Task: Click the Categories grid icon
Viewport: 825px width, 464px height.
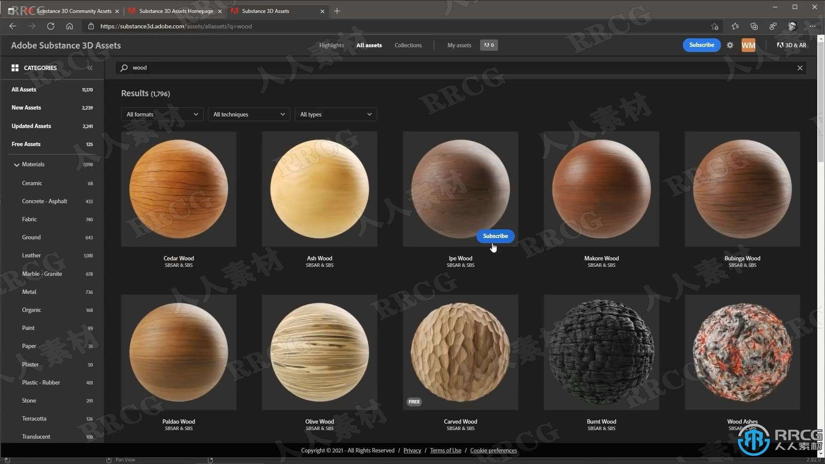Action: click(15, 68)
